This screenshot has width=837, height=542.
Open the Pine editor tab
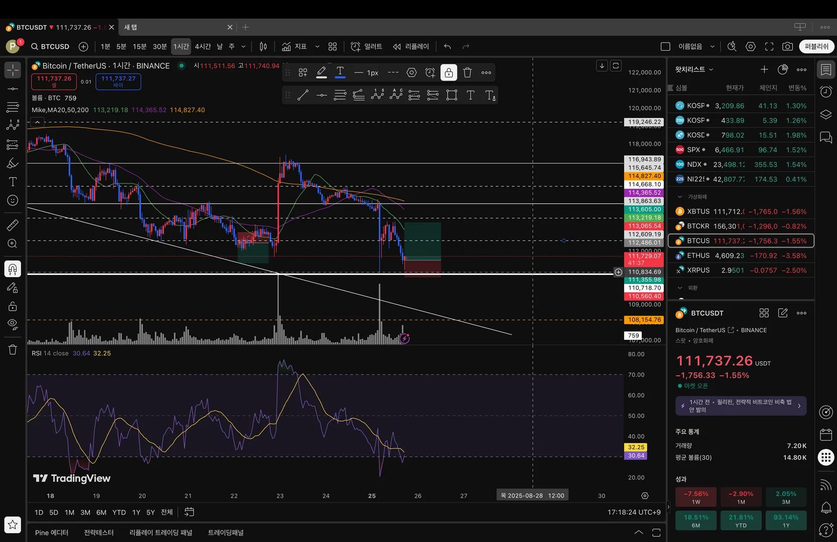coord(52,532)
